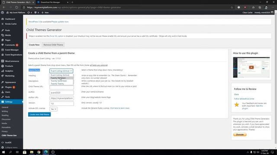Go to the Media library in the sidebar
Image resolution: width=277 pixels, height=155 pixels.
pyautogui.click(x=8, y=35)
